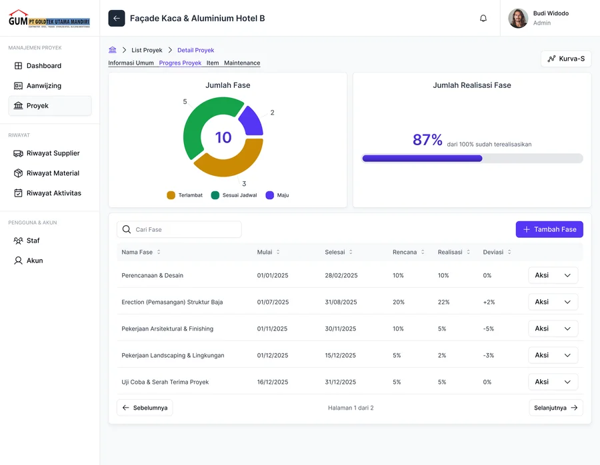Screen dimensions: 600x465
Task: Click the Riwayat Aktivitas calendar icon
Action: [18, 193]
